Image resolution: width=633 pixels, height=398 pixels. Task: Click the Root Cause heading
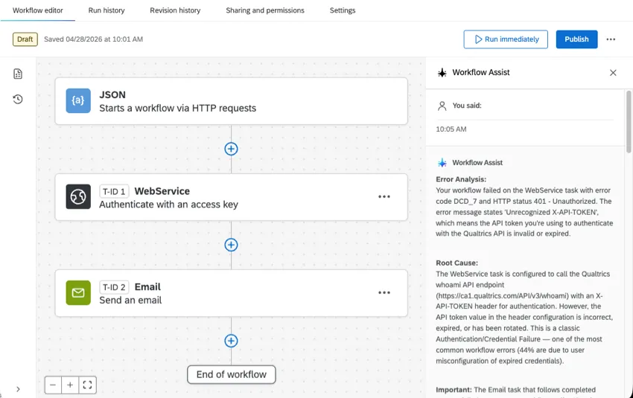click(457, 263)
